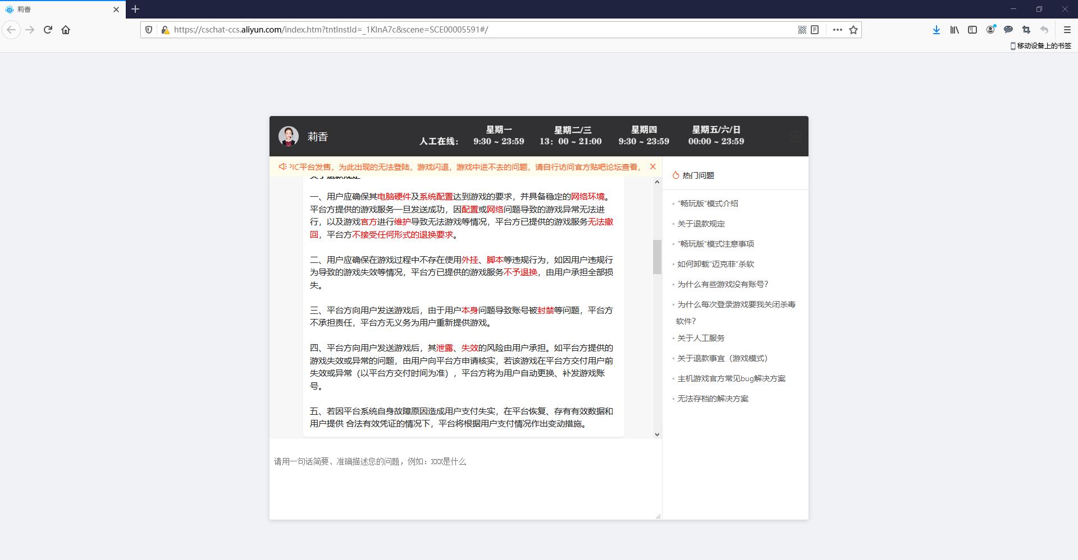The height and width of the screenshot is (560, 1078).
Task: Toggle the En language switch on chat header
Action: tap(795, 137)
